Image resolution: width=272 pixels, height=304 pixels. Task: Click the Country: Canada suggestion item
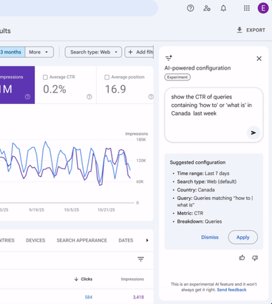point(196,190)
